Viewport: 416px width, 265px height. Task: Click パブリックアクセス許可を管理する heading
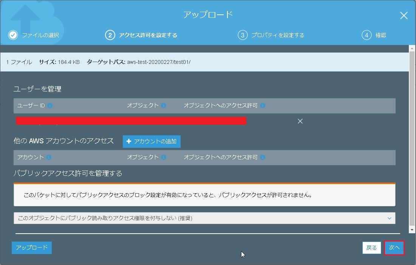(x=68, y=174)
